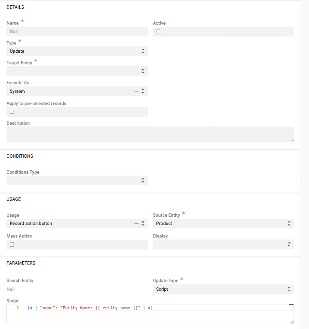Screen dimensions: 309x329
Task: Click the Display field chevron arrows
Action: click(x=289, y=244)
